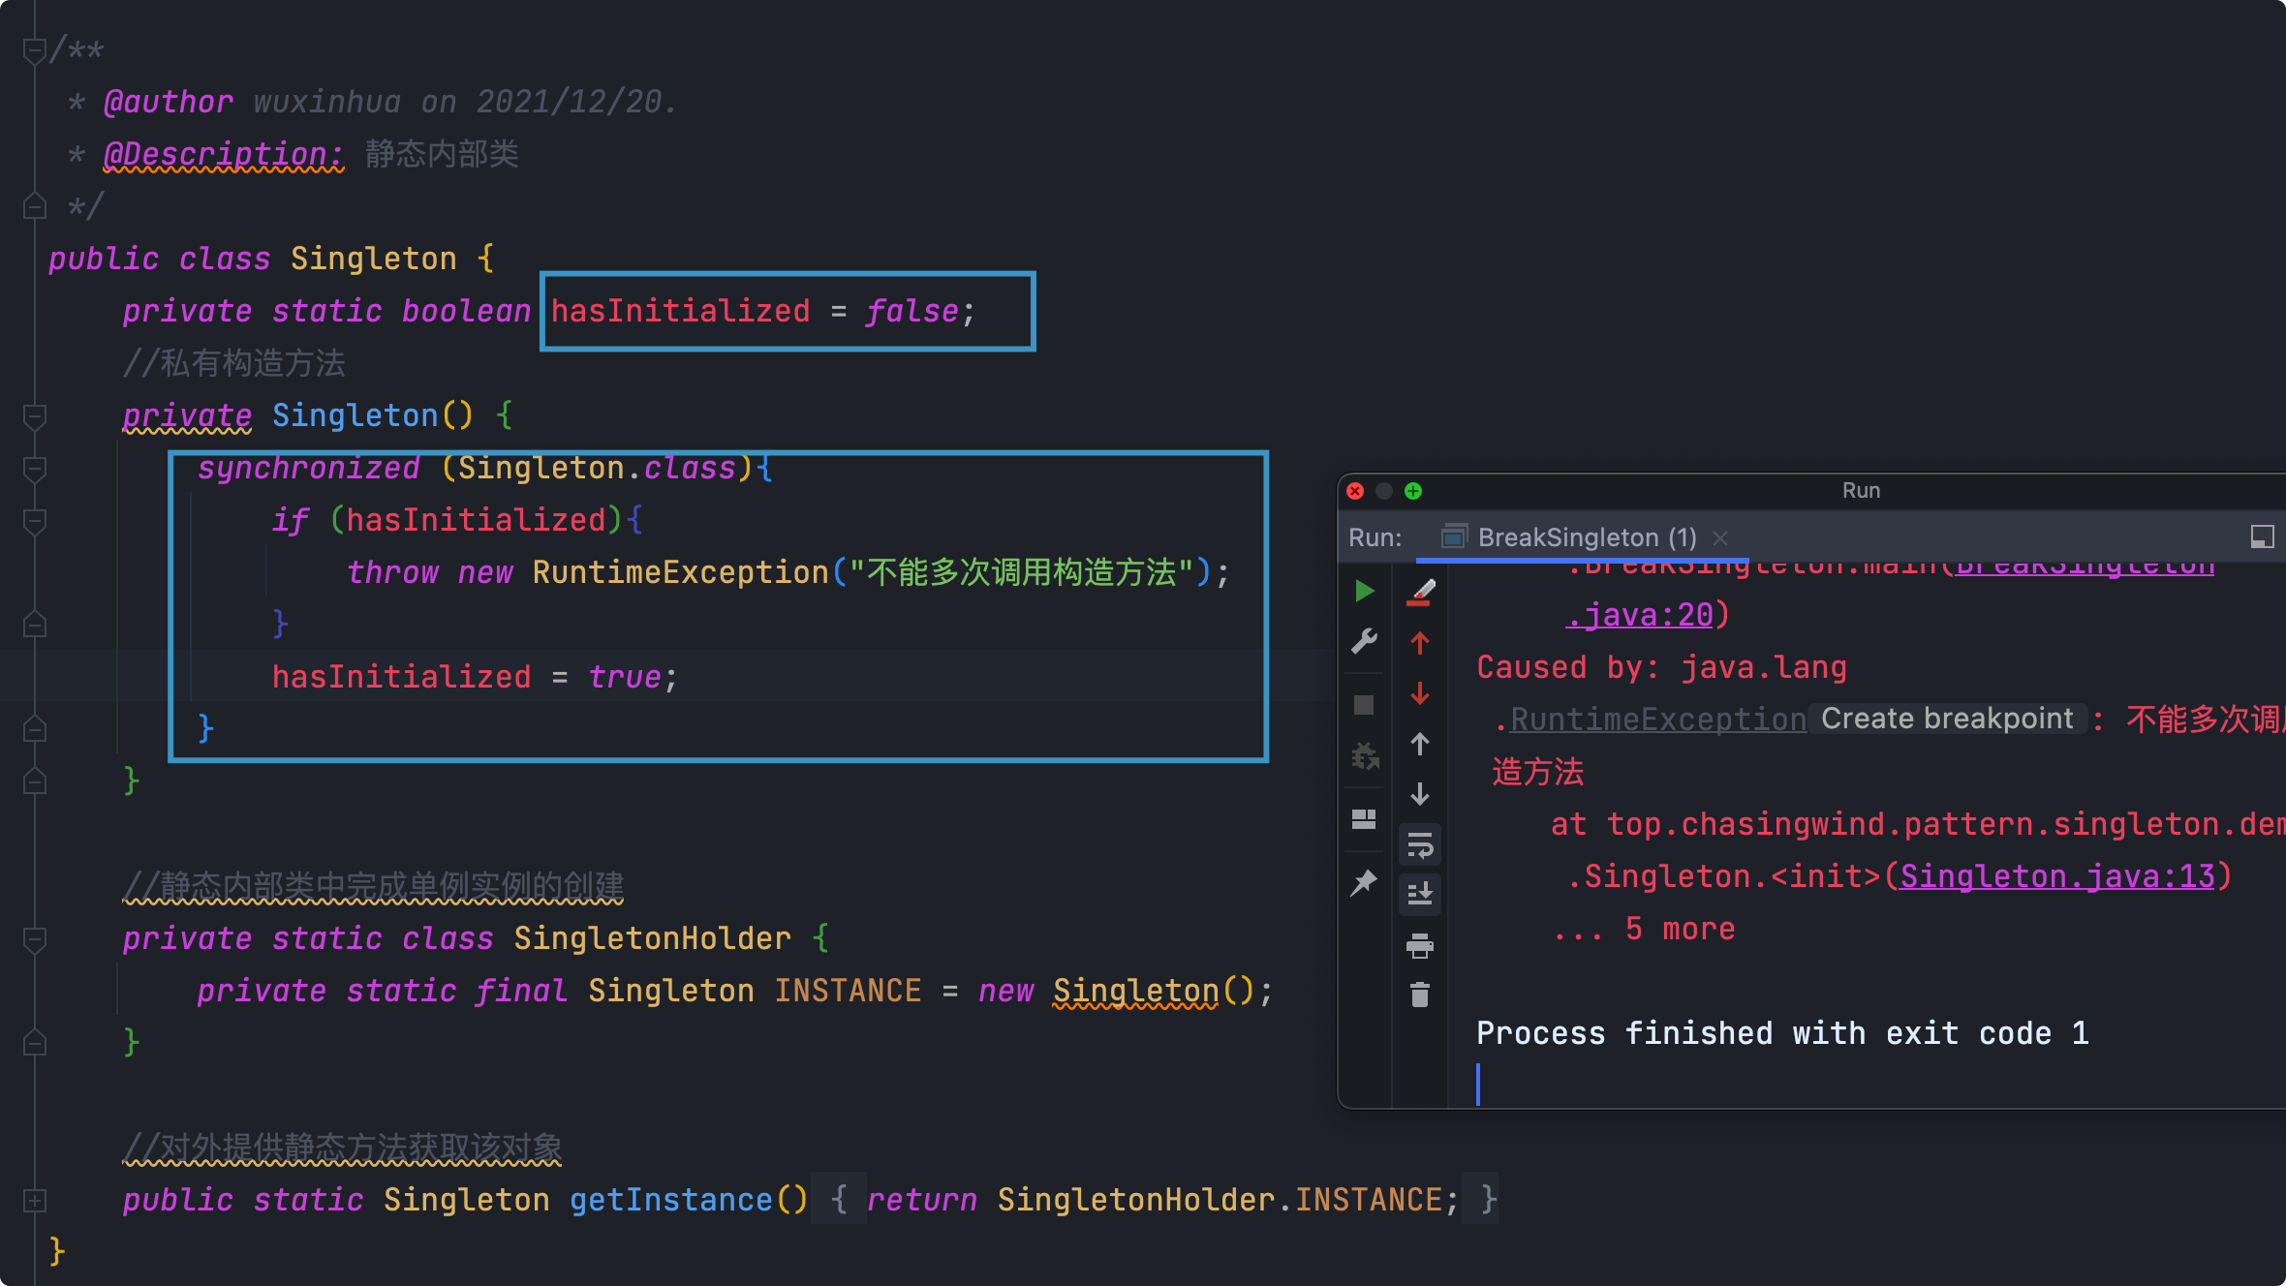Click the white scroll up arrow icon

pos(1420,744)
